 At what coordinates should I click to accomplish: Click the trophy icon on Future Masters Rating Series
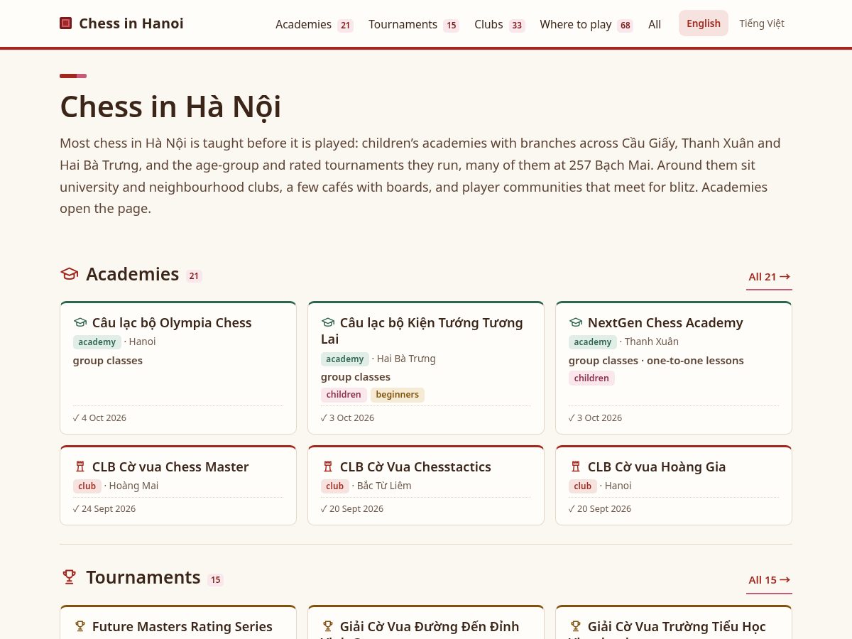(x=80, y=626)
